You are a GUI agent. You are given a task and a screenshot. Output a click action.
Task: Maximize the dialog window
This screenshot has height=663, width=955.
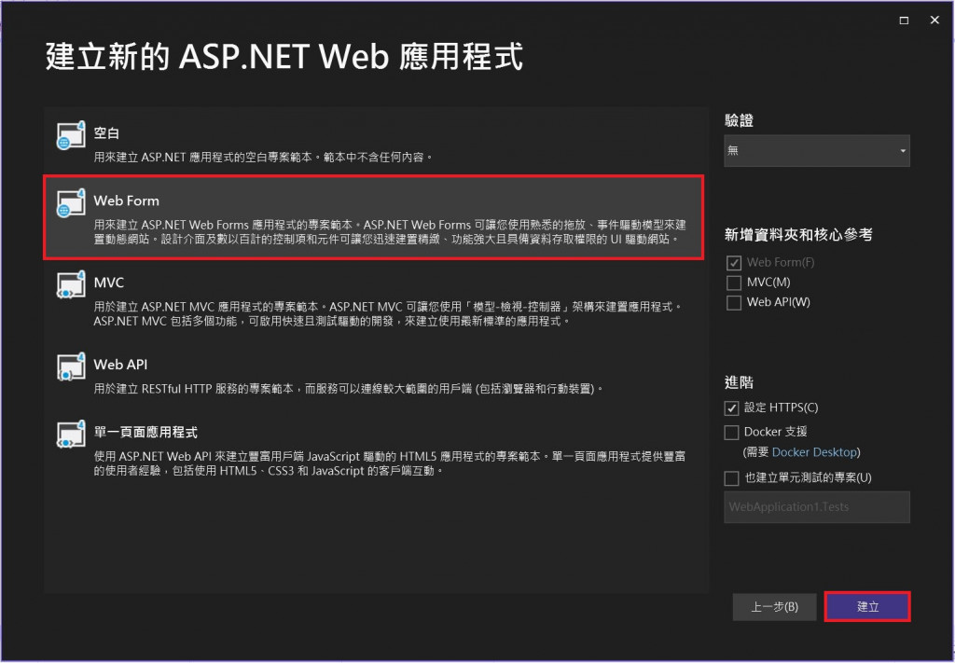click(904, 21)
